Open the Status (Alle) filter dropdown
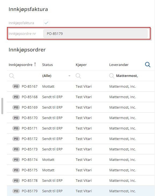Image resolution: width=155 pixels, height=196 pixels. coord(56,76)
